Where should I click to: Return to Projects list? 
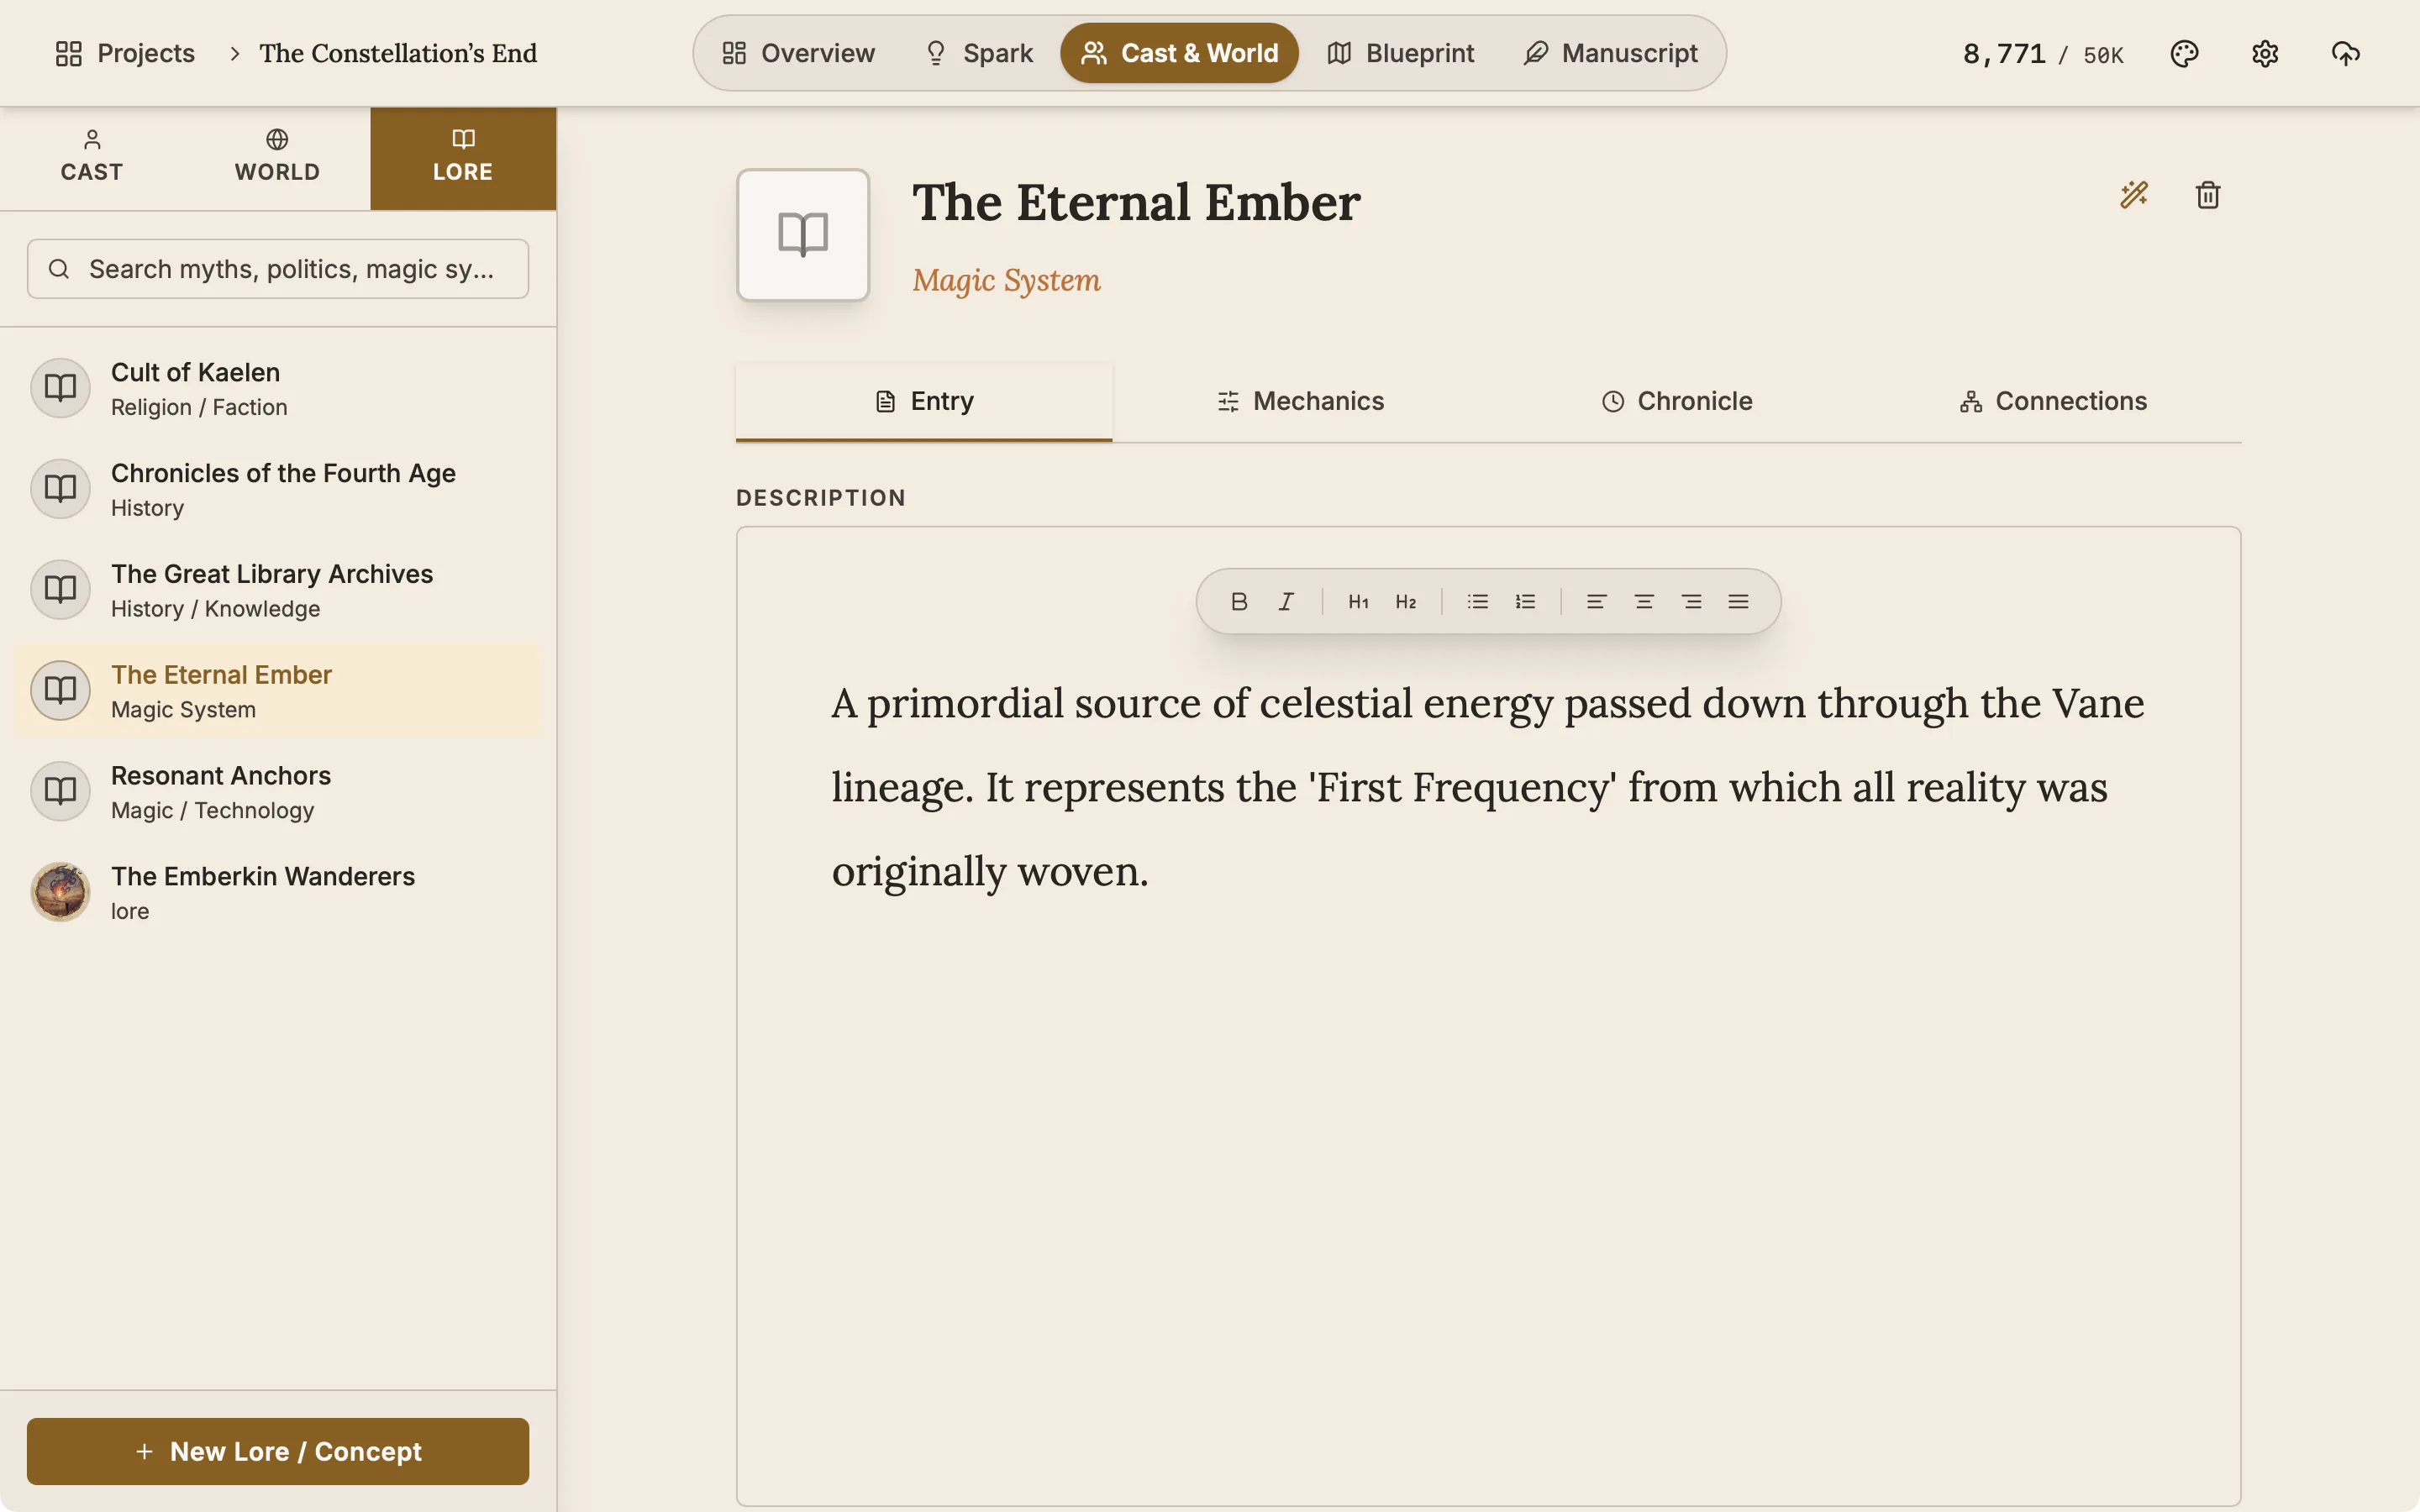click(125, 53)
